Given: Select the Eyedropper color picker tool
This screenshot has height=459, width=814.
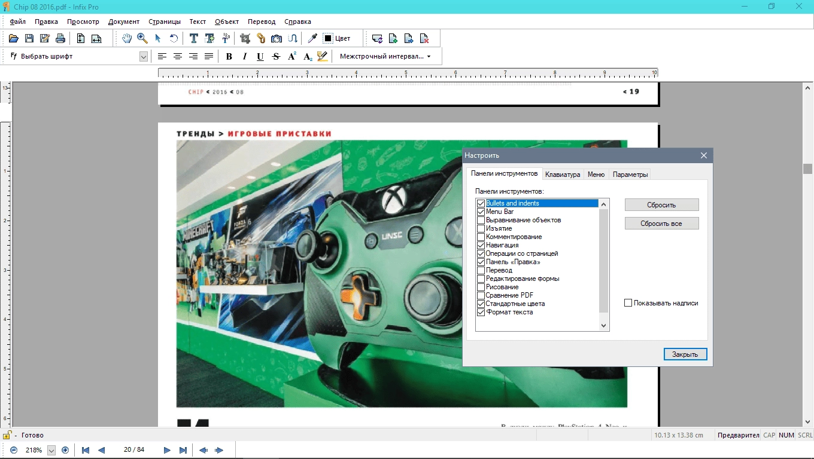Looking at the screenshot, I should (x=312, y=38).
